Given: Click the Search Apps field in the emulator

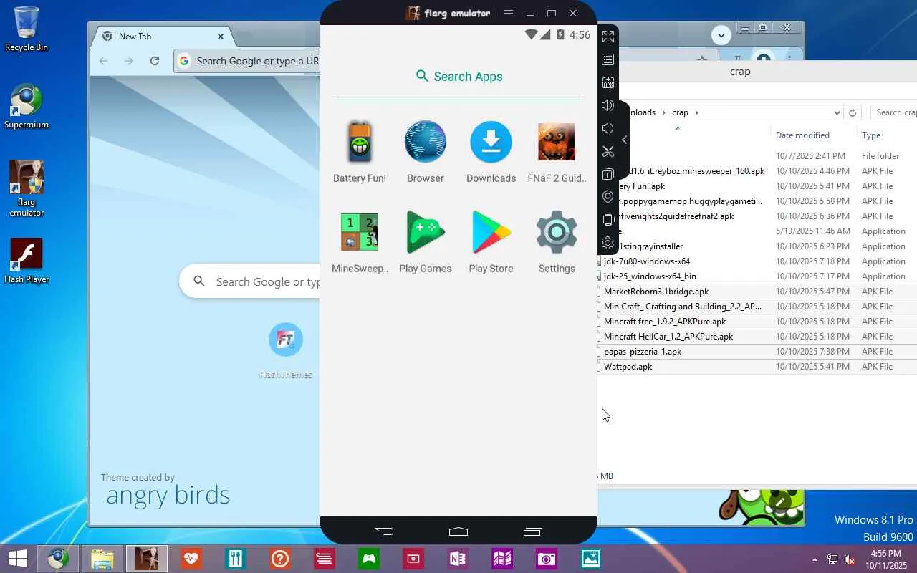Looking at the screenshot, I should pos(458,77).
